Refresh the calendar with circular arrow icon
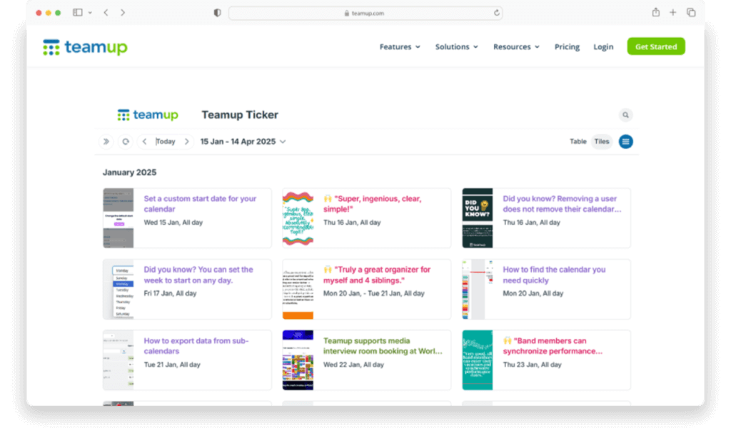Viewport: 731px width, 438px height. click(126, 142)
